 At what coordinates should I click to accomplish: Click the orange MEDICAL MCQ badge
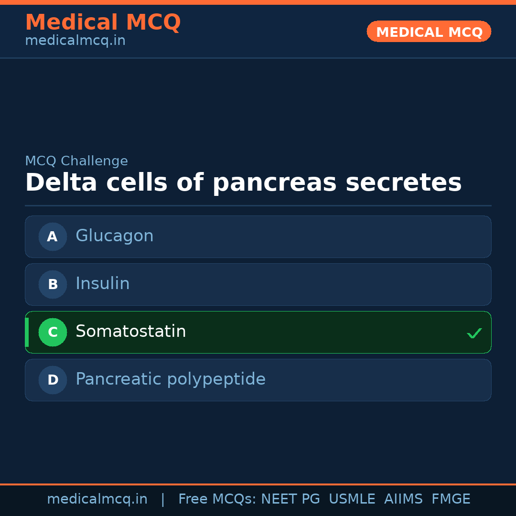coord(429,32)
